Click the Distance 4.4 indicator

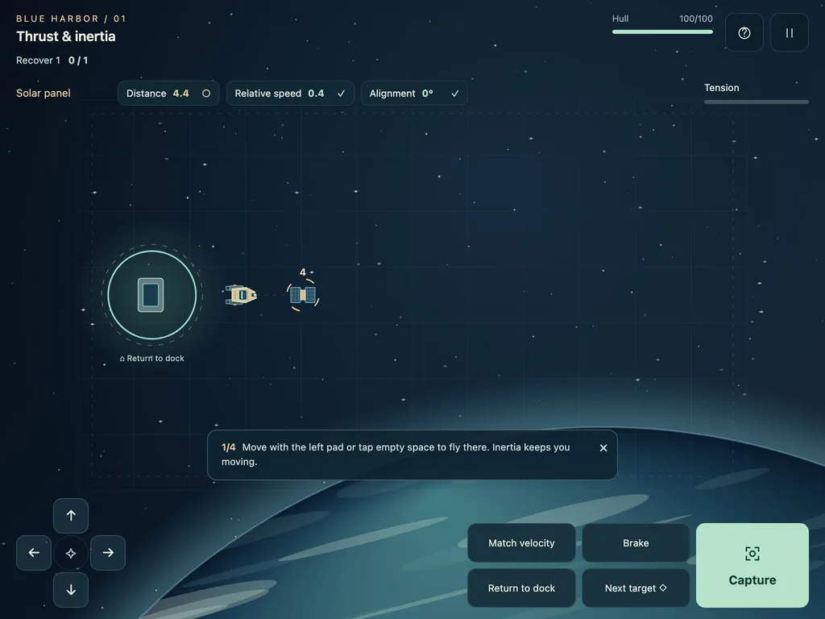(168, 93)
